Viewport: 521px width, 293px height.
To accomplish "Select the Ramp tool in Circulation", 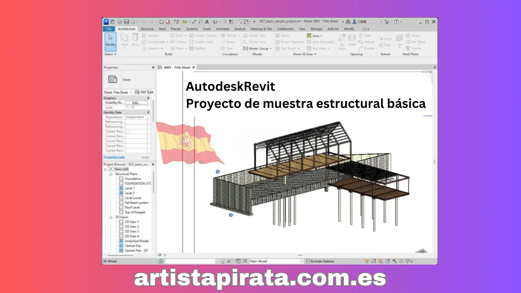I will 228,42.
